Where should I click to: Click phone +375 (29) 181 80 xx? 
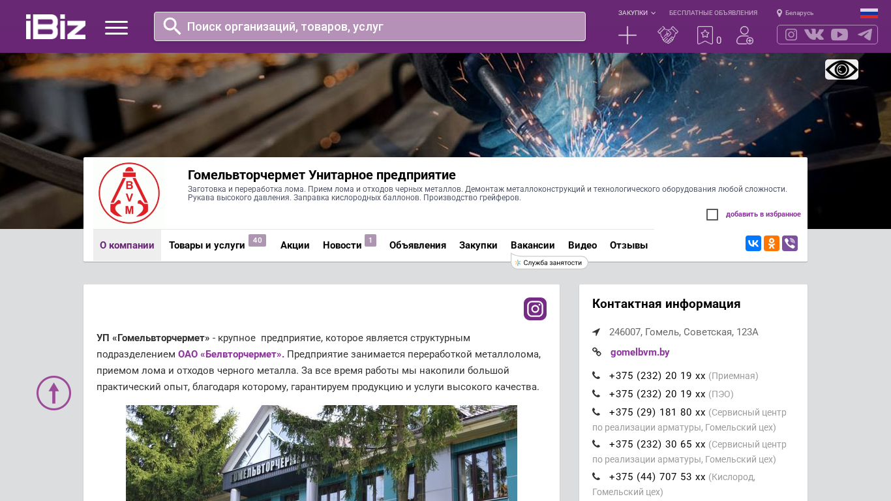click(657, 412)
